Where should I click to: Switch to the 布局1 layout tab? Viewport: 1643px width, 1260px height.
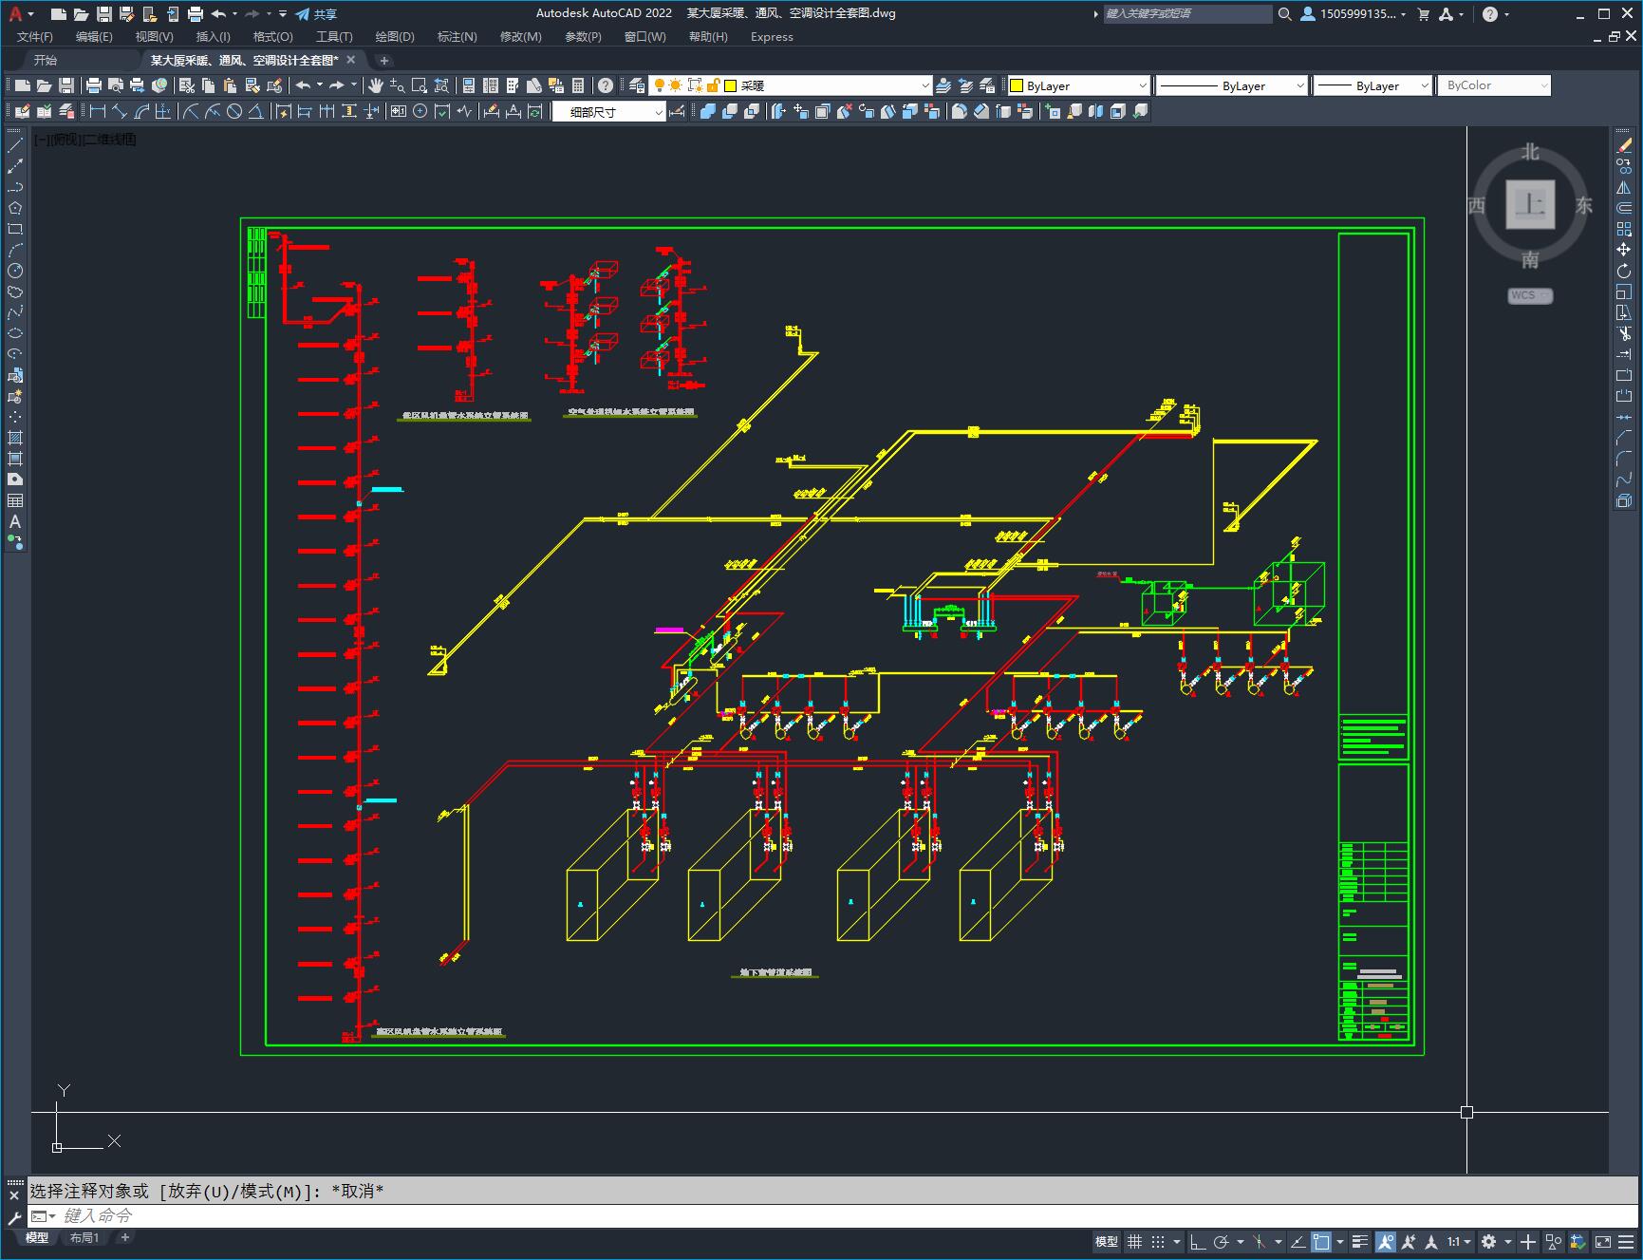click(x=84, y=1237)
